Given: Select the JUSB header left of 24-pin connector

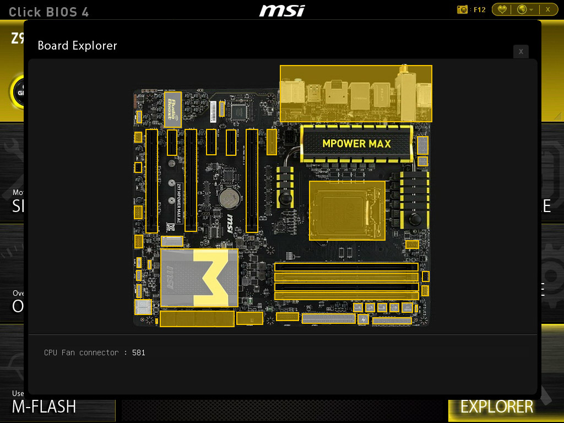Looking at the screenshot, I should coord(287,317).
